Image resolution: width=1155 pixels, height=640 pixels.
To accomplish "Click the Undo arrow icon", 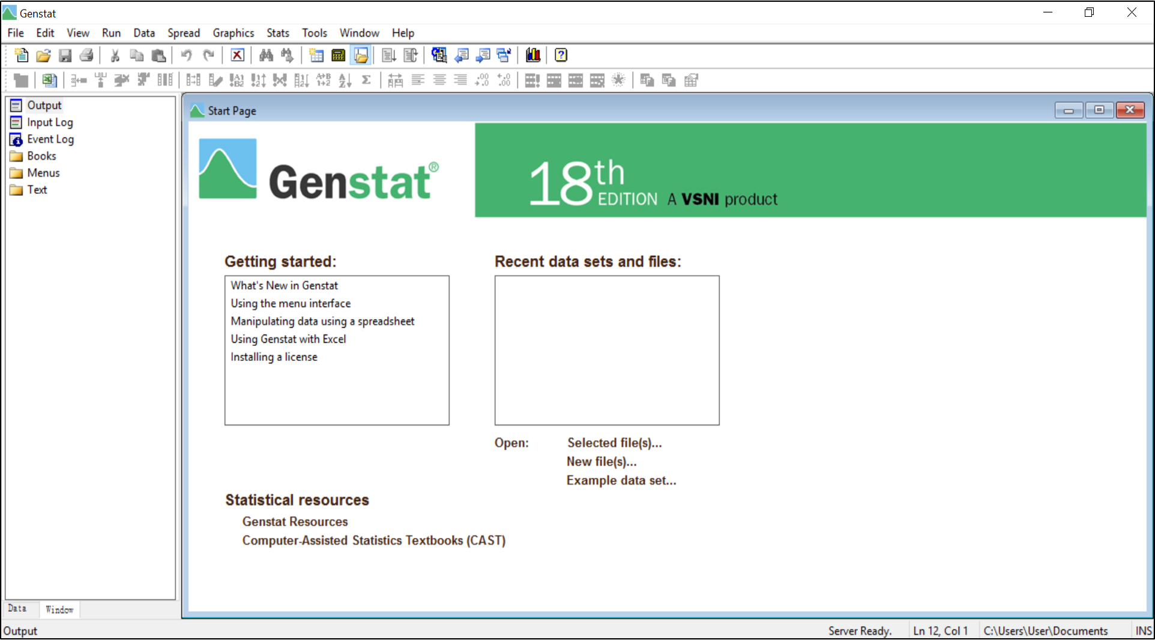I will pos(186,55).
